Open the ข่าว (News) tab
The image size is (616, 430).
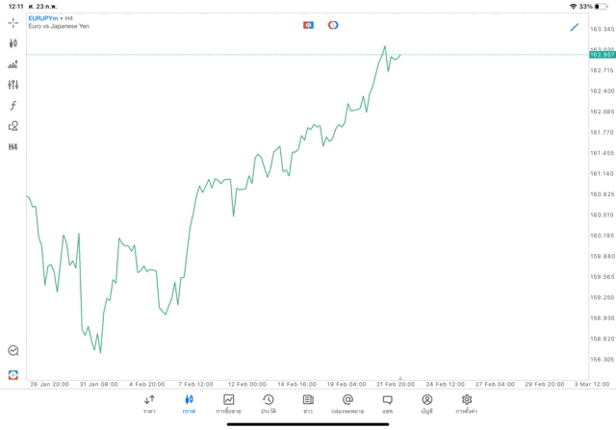pos(308,403)
